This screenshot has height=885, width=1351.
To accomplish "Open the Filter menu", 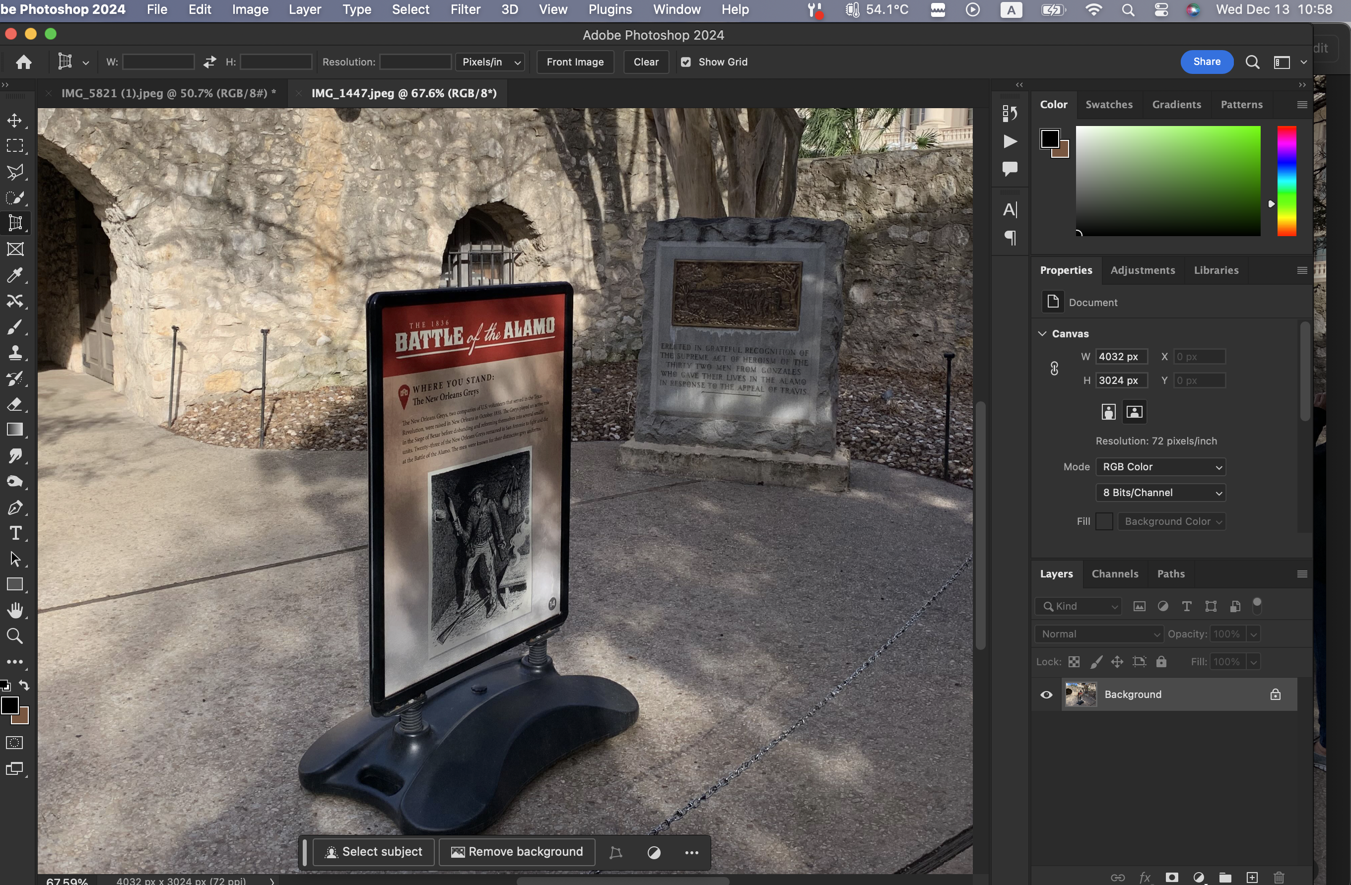I will [465, 9].
